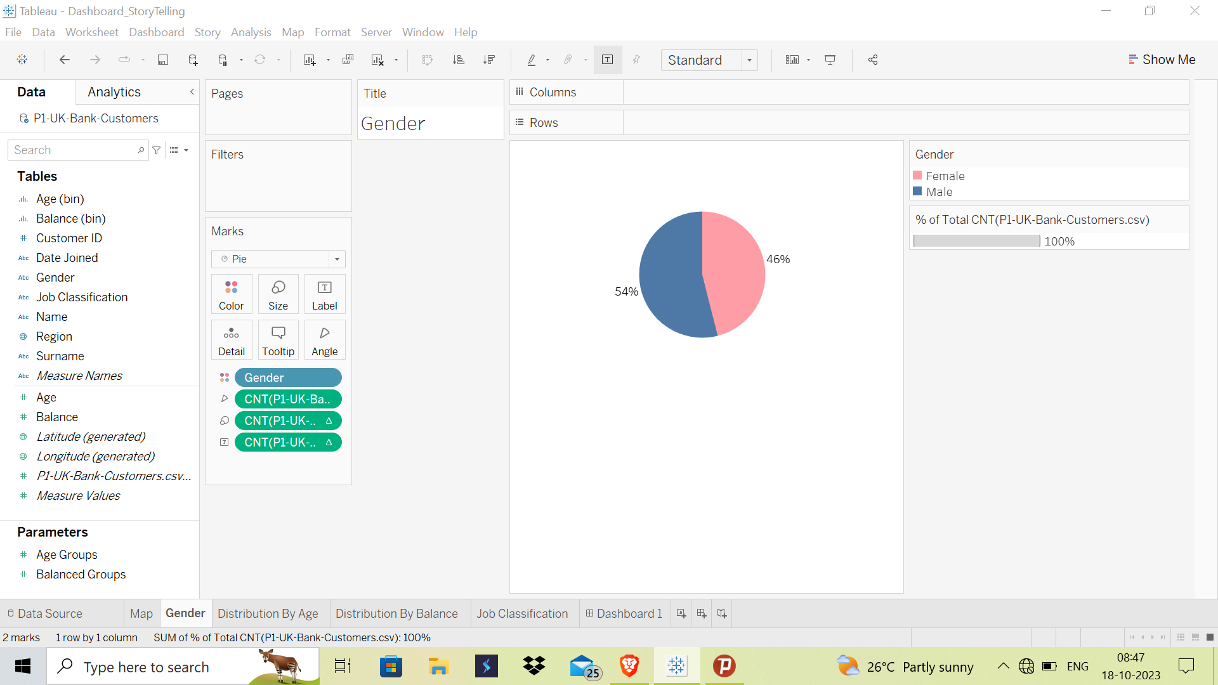Open the New Data Source dropdown arrow

240,60
